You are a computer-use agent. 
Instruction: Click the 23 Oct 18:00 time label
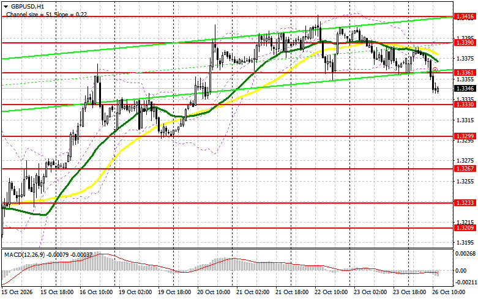coord(409,292)
